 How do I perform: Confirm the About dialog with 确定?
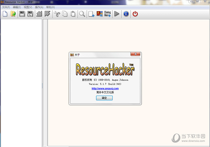104,98
